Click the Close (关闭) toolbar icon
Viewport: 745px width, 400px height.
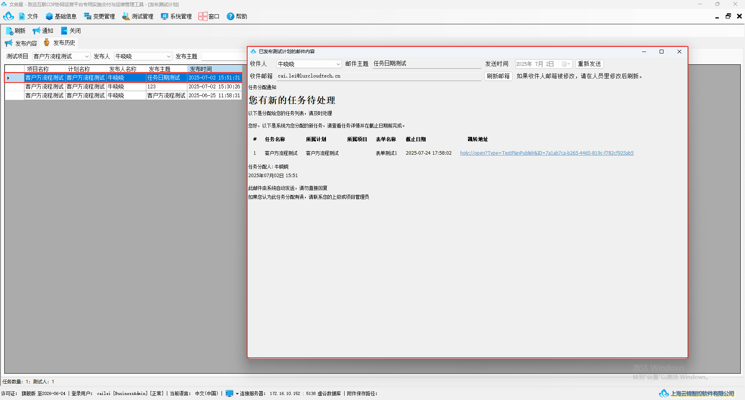64,31
